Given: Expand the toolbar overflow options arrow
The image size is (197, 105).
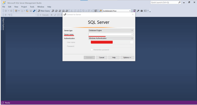Looking at the screenshot, I should [x=150, y=12].
